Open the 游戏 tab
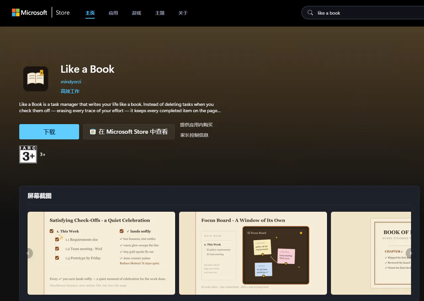424x301 pixels. pos(137,13)
